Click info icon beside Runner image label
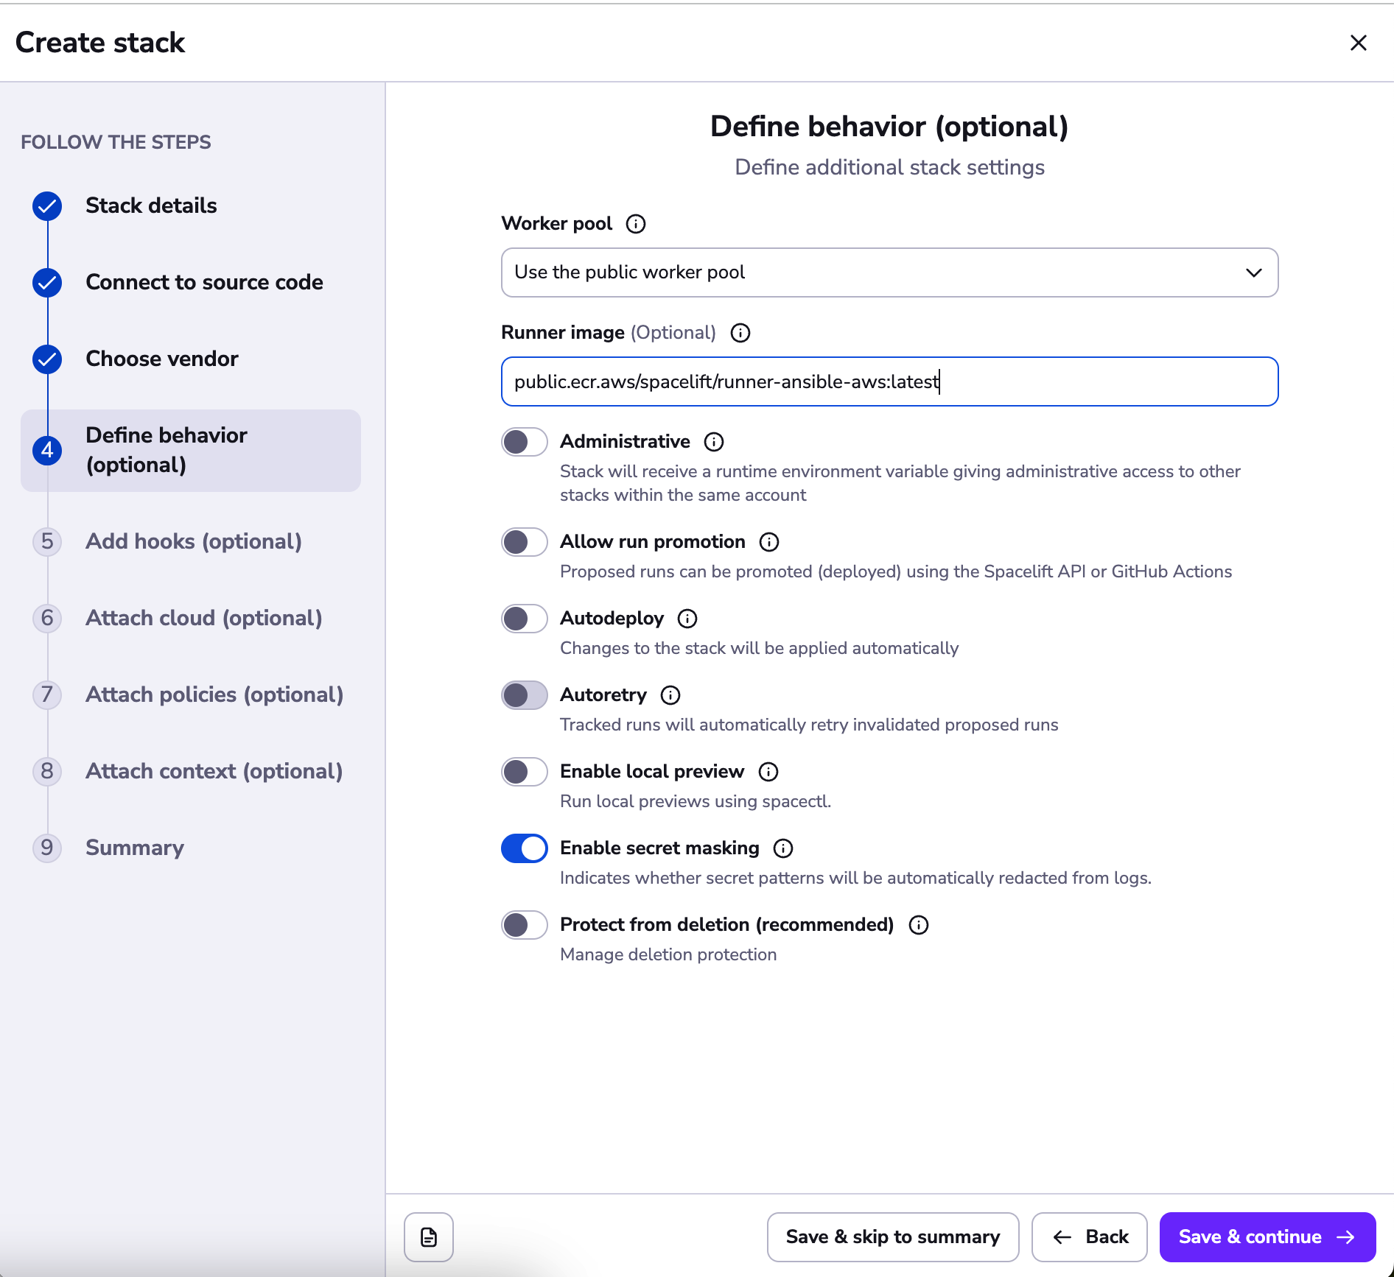Image resolution: width=1394 pixels, height=1277 pixels. 740,333
